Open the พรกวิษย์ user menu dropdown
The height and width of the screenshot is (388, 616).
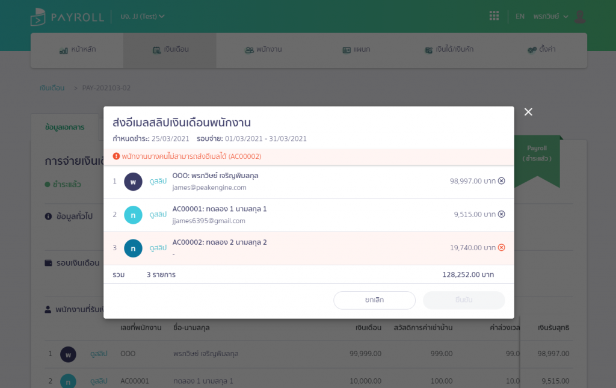click(x=550, y=16)
